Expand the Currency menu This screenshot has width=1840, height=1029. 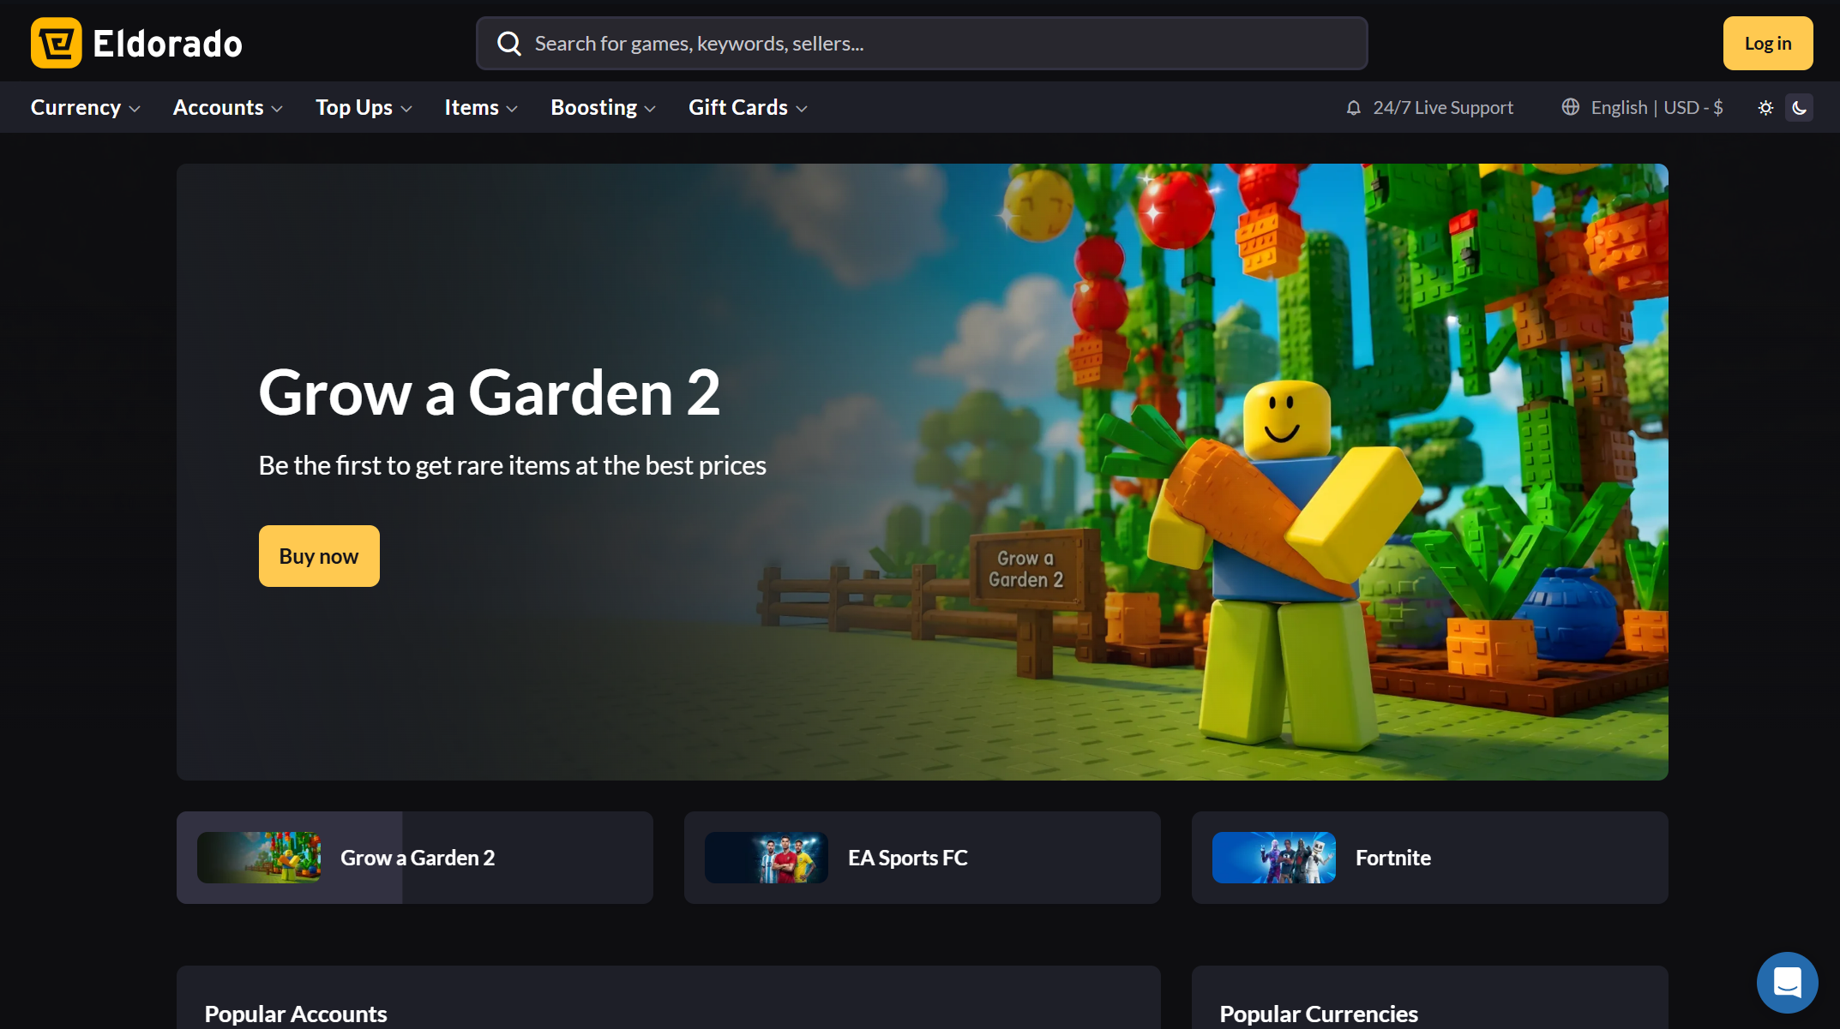pos(86,108)
